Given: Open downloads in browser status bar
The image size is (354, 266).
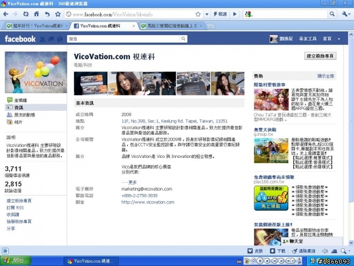Looking at the screenshot, I should coord(278,251).
